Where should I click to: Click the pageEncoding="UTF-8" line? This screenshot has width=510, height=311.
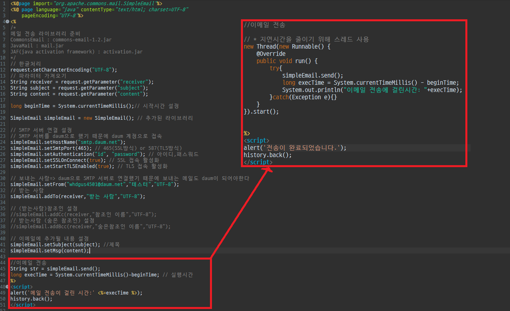coord(52,16)
